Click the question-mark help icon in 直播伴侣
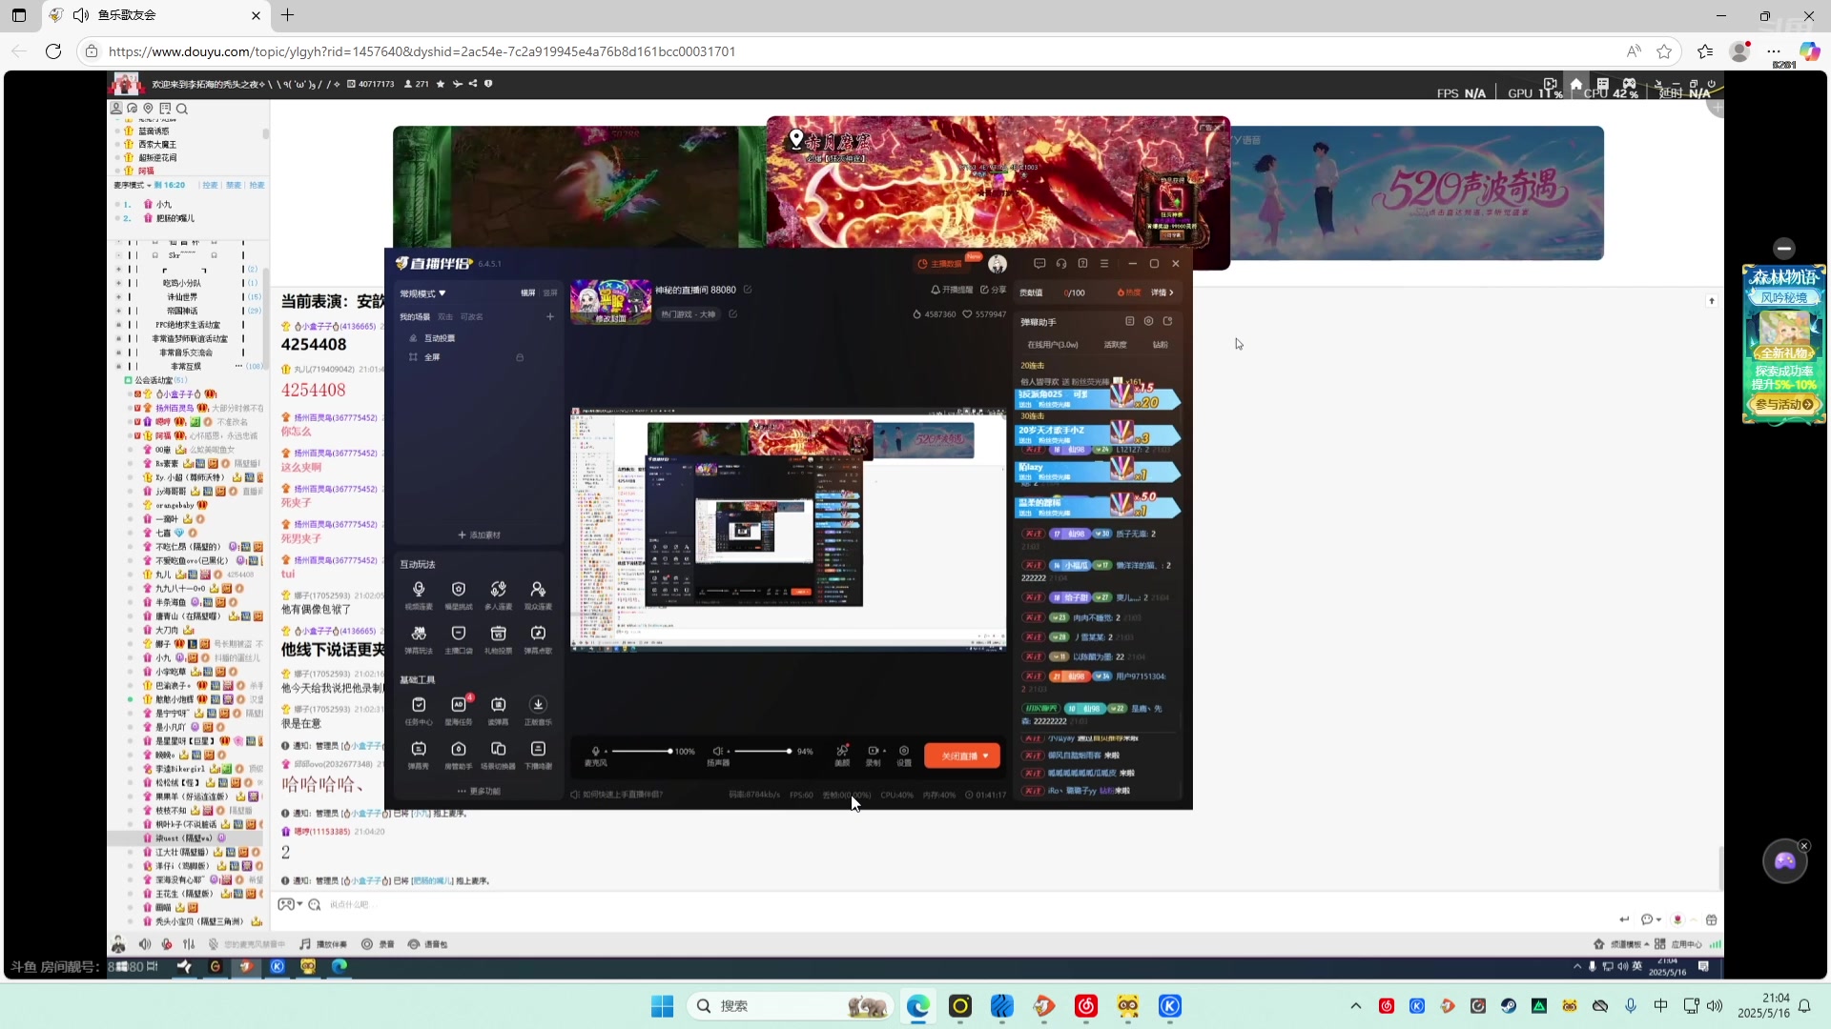1831x1029 pixels. (x=1083, y=264)
